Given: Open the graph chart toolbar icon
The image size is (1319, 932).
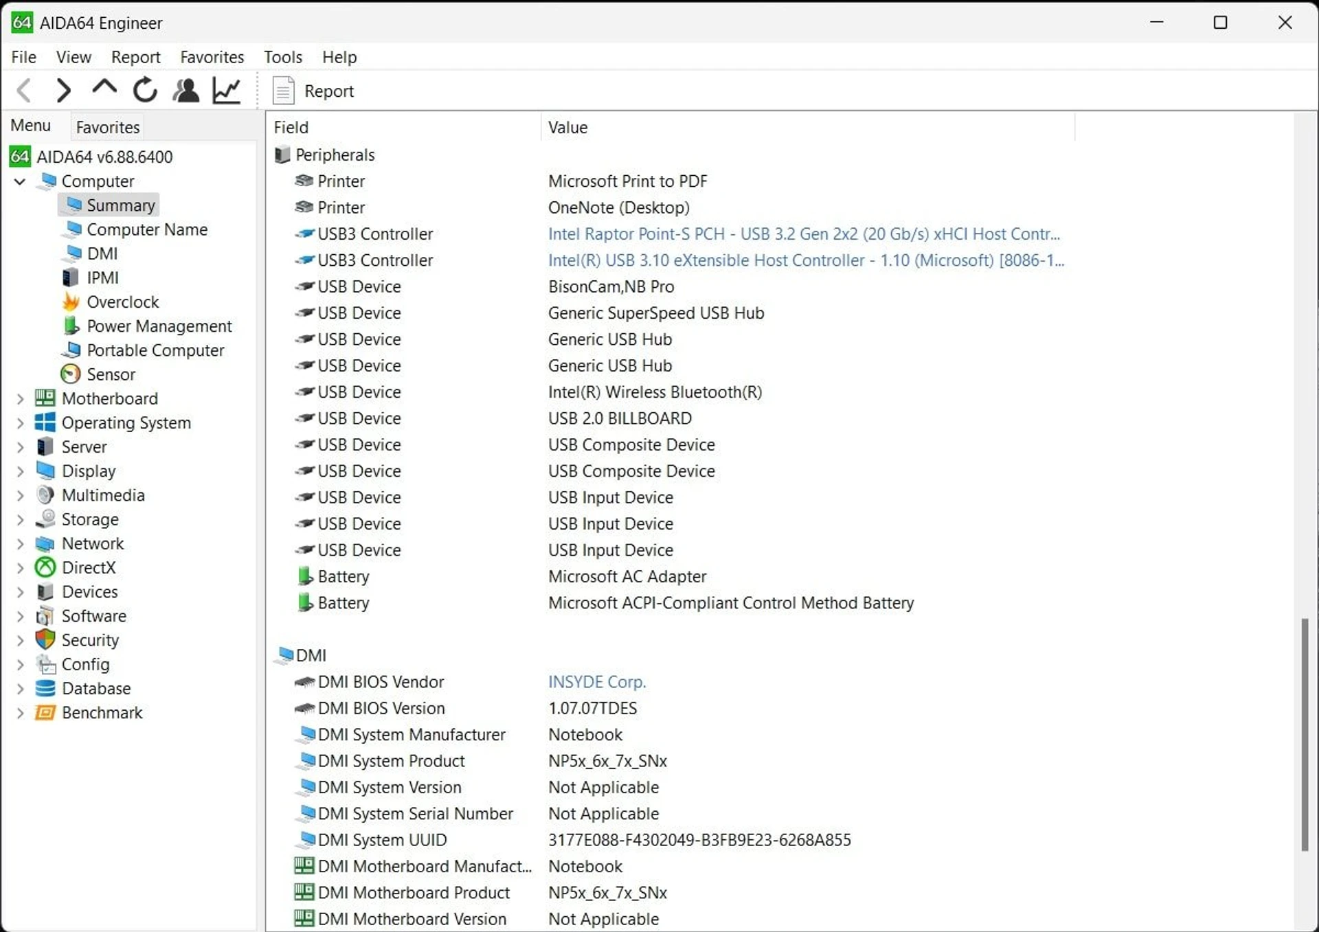Looking at the screenshot, I should (x=227, y=90).
